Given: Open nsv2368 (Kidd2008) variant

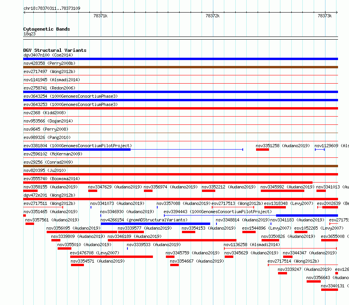Looking at the screenshot, I should [45, 113].
